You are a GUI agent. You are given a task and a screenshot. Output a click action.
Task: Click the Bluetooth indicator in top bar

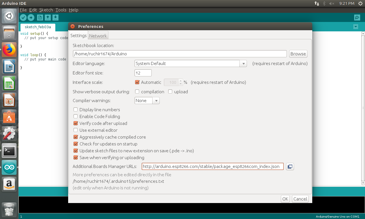[x=324, y=3]
